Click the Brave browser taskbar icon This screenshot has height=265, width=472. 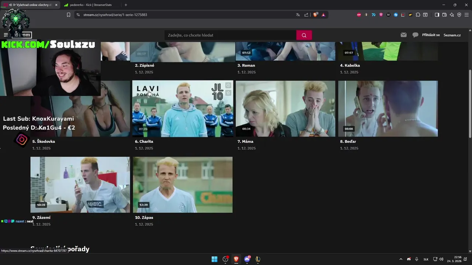(x=236, y=259)
